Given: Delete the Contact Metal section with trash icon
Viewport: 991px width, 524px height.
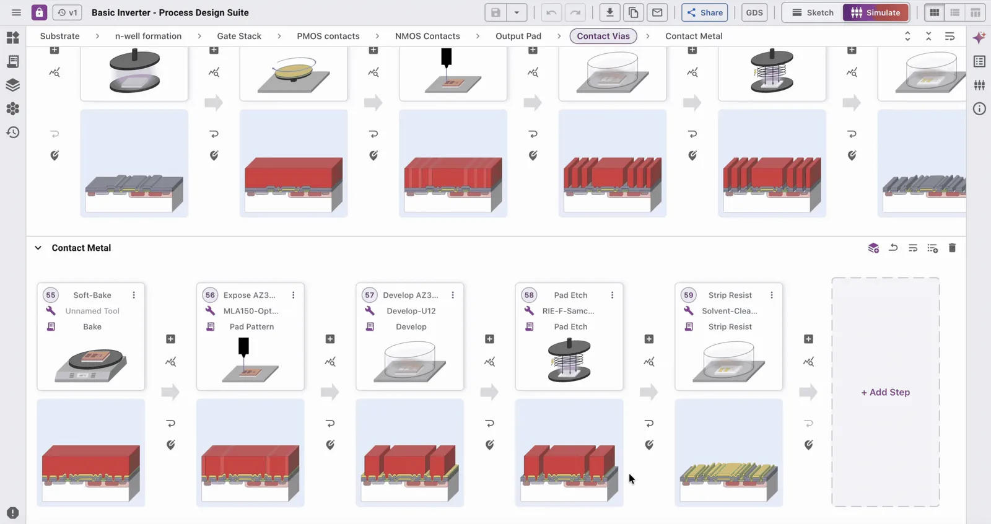Looking at the screenshot, I should (x=952, y=248).
